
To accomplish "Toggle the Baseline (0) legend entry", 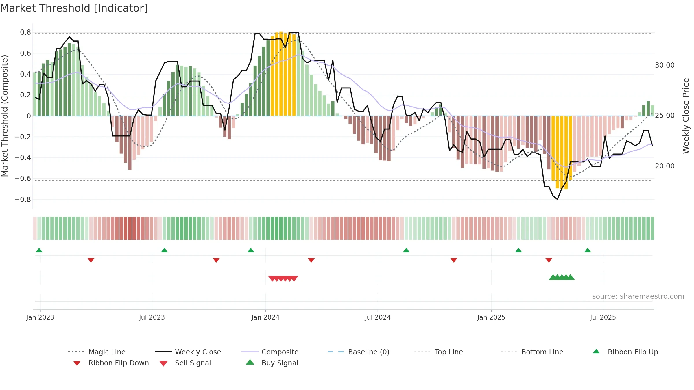I will [359, 352].
